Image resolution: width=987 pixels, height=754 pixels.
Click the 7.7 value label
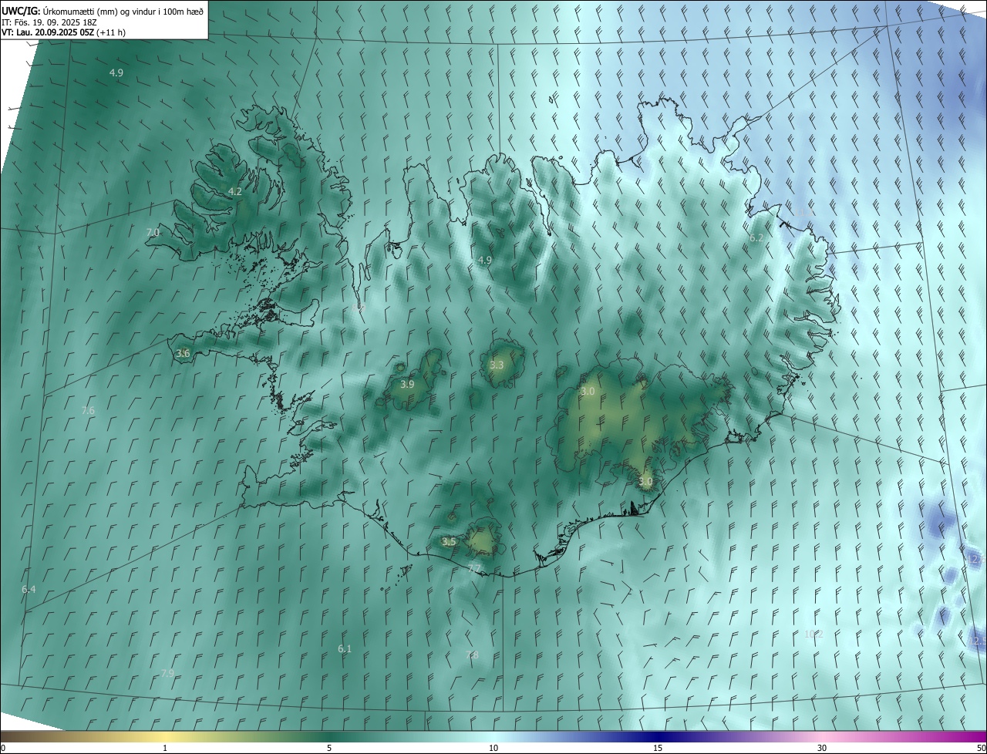pyautogui.click(x=474, y=569)
